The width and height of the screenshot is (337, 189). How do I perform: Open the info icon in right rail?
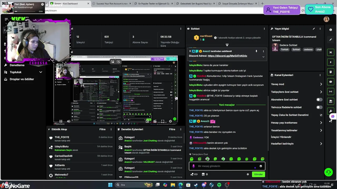(x=331, y=30)
